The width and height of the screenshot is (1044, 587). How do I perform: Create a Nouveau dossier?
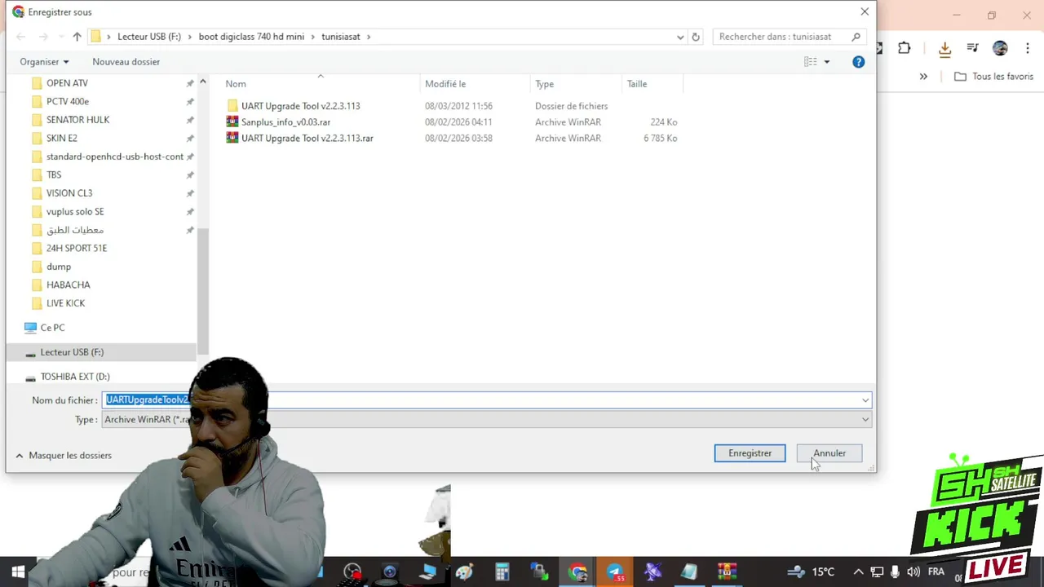point(126,62)
